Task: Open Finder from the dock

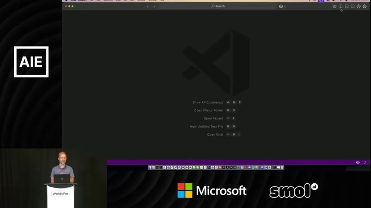Action: (150, 168)
